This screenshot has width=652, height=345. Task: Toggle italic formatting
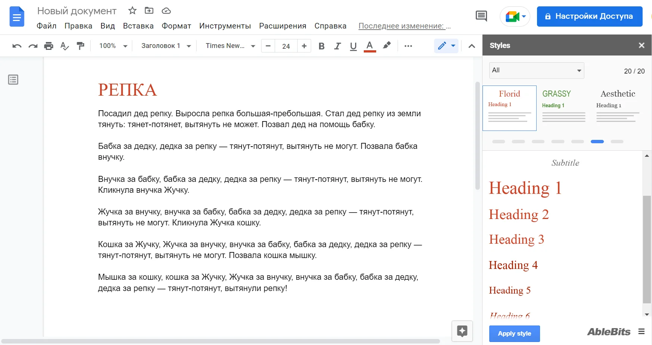click(337, 46)
